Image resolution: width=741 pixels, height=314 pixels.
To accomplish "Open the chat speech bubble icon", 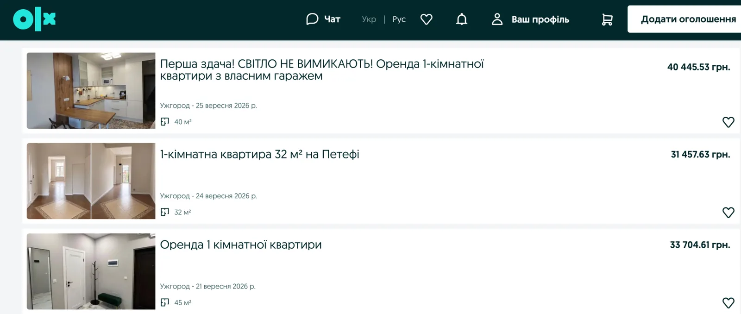I will click(x=312, y=19).
